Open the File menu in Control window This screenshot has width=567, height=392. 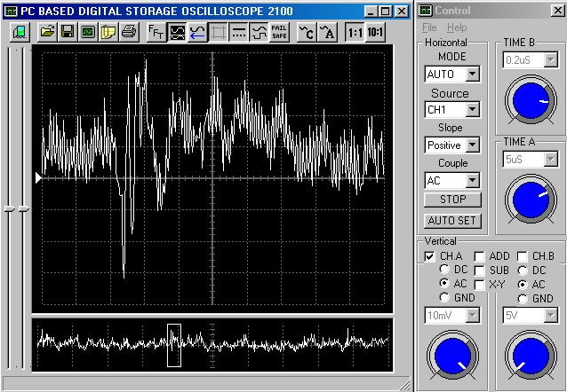(429, 28)
